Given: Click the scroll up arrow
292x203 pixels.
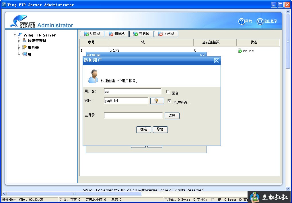Looking at the screenshot, I should [288, 11].
